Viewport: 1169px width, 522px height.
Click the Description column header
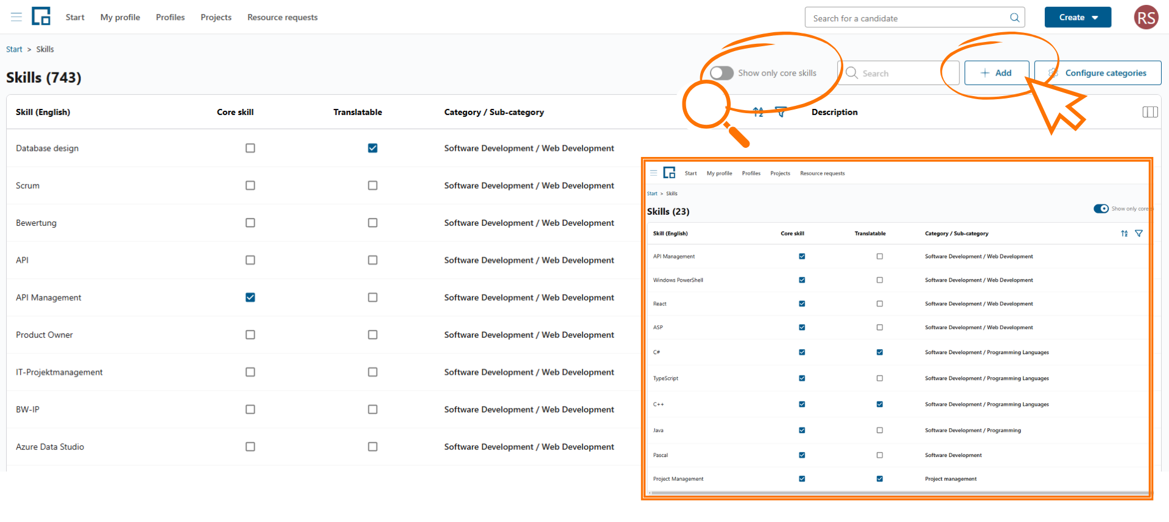(x=834, y=112)
